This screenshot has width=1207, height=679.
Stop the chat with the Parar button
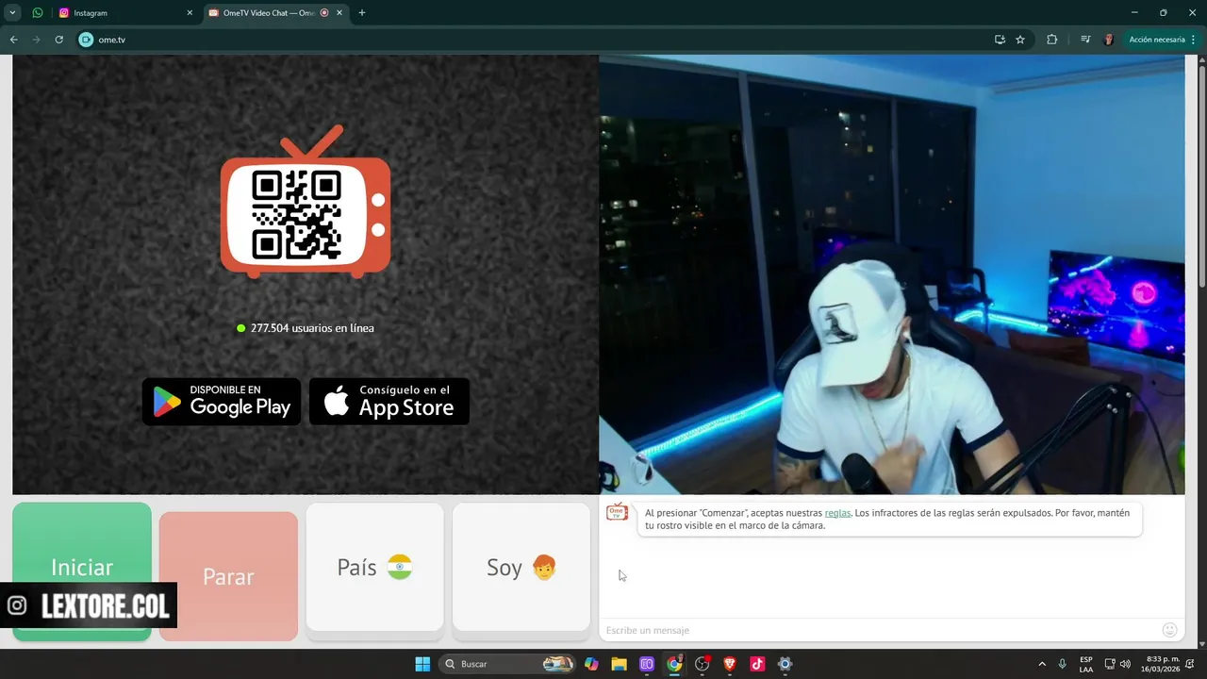pos(228,576)
